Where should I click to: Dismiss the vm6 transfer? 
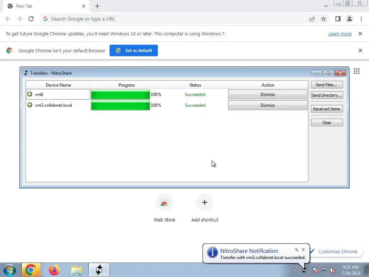pyautogui.click(x=268, y=94)
